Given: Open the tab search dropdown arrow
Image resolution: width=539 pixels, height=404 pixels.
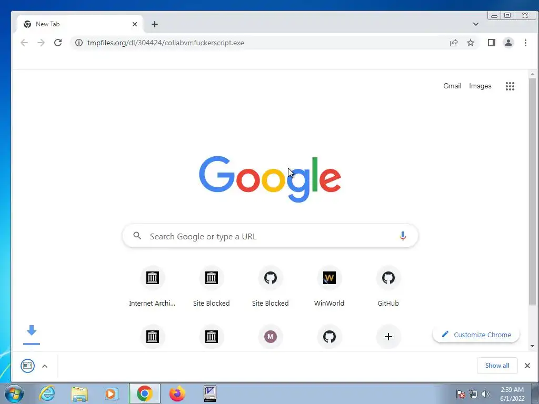Looking at the screenshot, I should tap(476, 24).
